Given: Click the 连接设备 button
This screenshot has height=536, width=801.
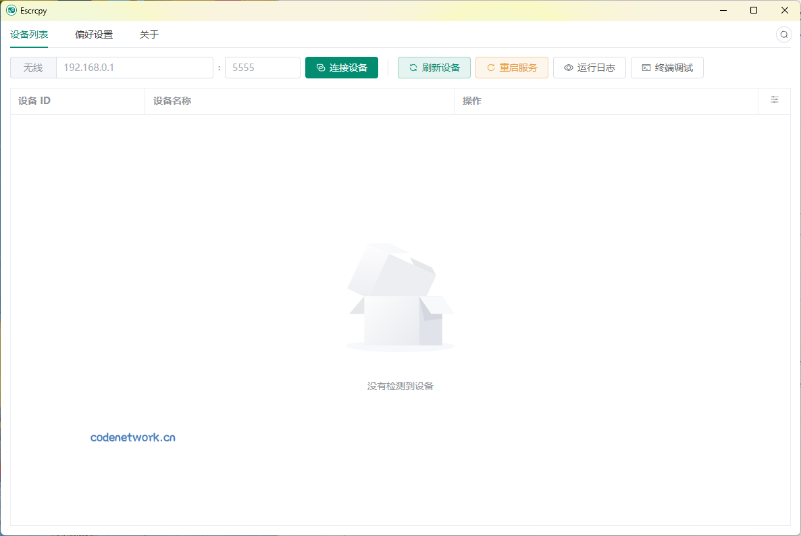Looking at the screenshot, I should pyautogui.click(x=342, y=67).
